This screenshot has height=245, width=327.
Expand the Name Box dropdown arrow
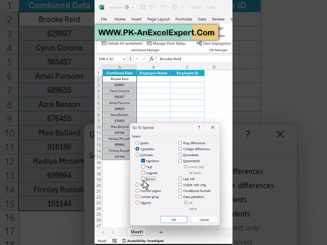[124, 59]
